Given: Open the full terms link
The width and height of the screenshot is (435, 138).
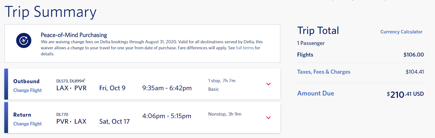Looking at the screenshot, I should (x=245, y=48).
